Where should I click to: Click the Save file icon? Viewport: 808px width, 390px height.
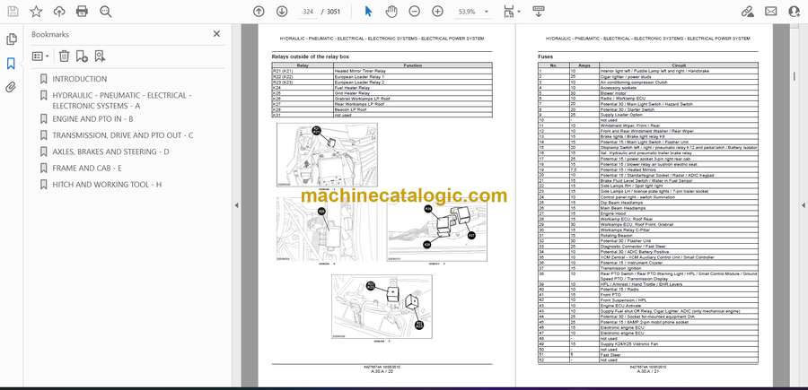tap(13, 12)
